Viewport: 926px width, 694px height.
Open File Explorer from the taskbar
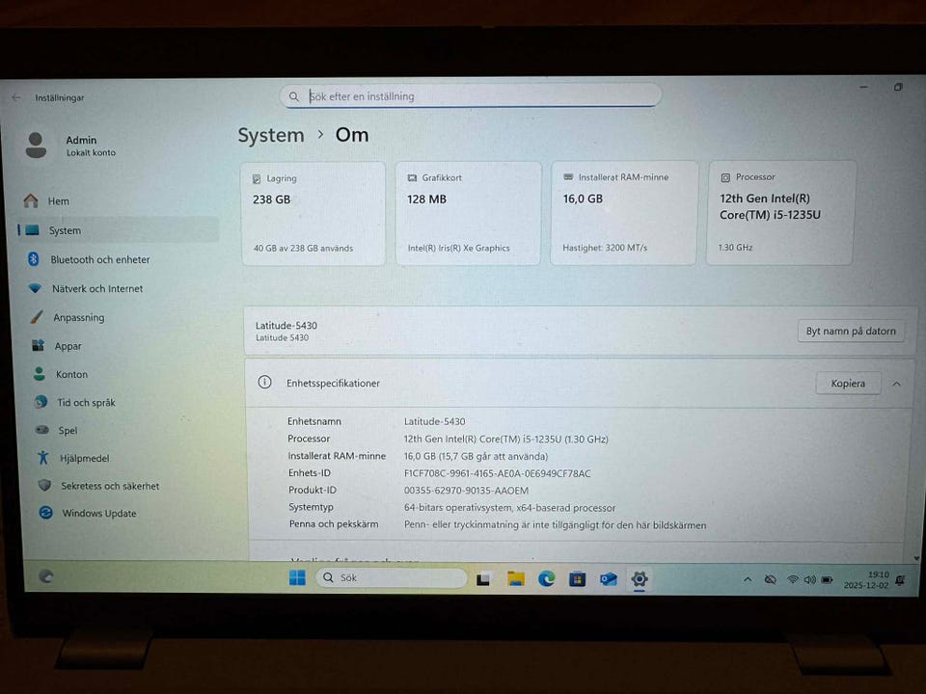(515, 579)
